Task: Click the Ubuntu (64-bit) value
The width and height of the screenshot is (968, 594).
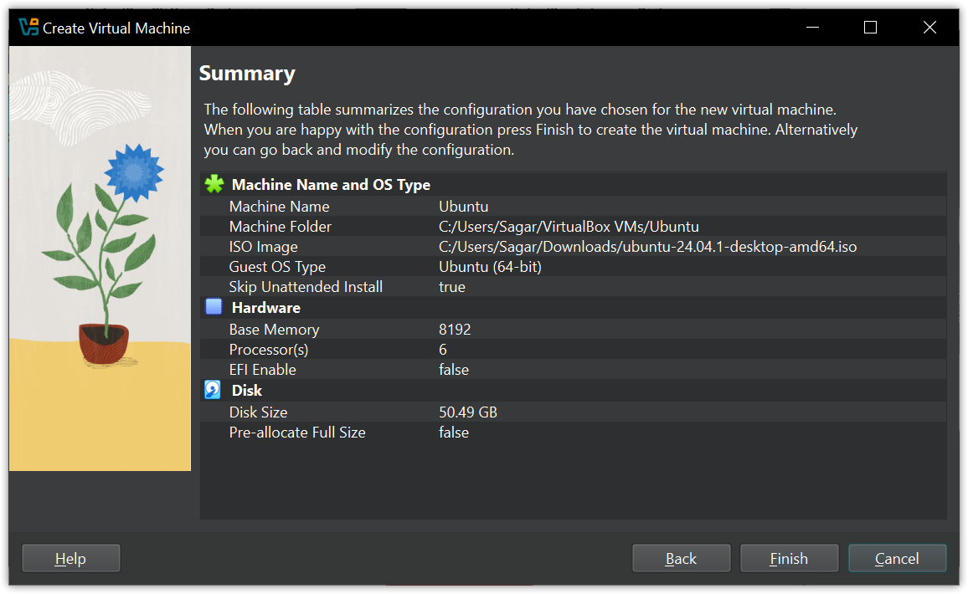Action: point(490,267)
